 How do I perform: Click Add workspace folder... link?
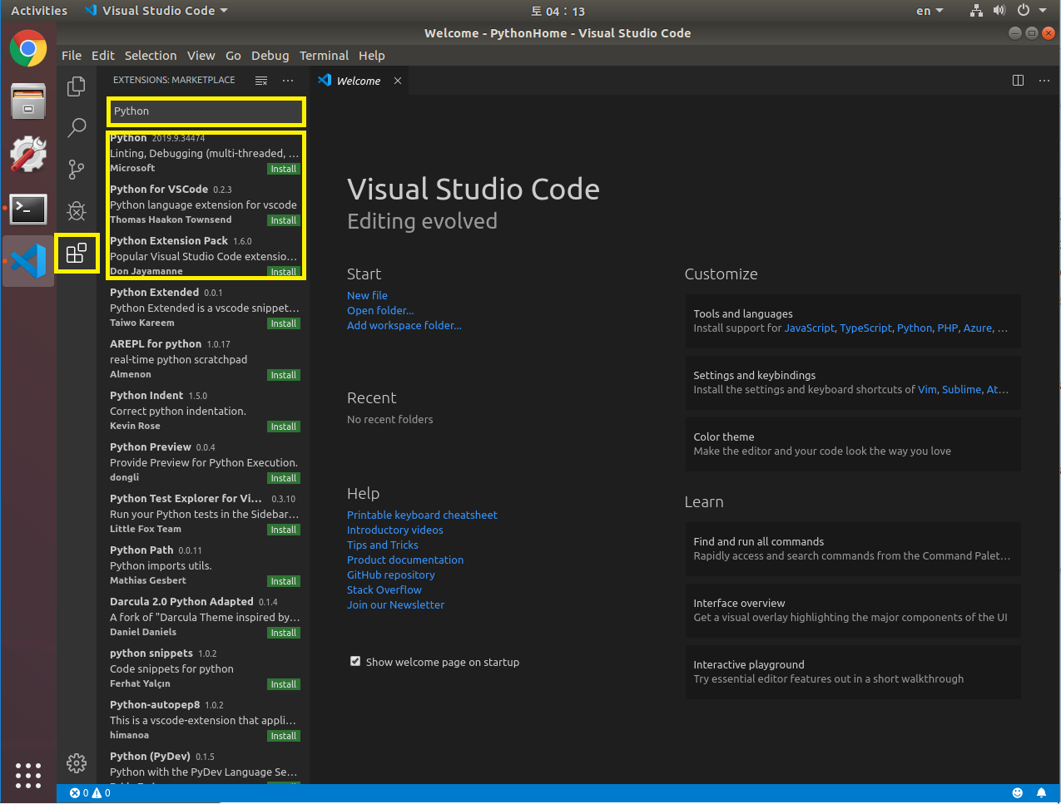tap(404, 325)
